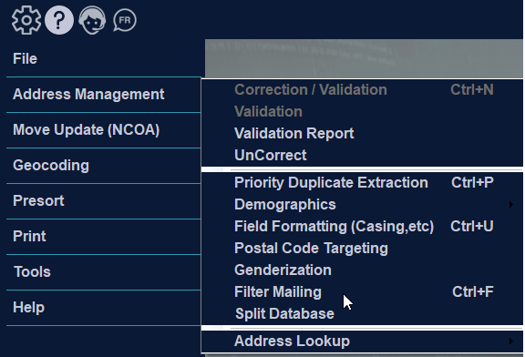Expand the Address Lookup submenu arrow
The image size is (525, 357).
[510, 341]
